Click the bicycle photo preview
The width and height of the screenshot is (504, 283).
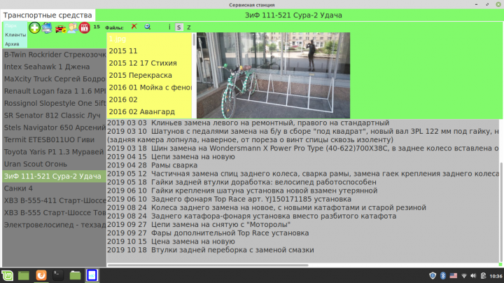click(x=273, y=76)
